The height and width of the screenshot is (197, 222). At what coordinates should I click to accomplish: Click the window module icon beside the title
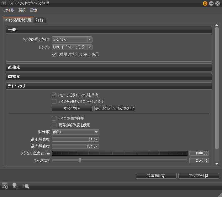(4, 3)
